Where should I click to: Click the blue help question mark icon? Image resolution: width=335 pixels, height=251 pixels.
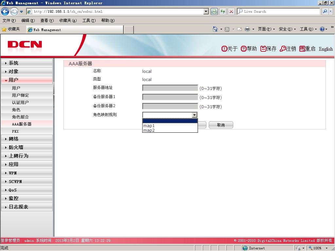(322, 29)
